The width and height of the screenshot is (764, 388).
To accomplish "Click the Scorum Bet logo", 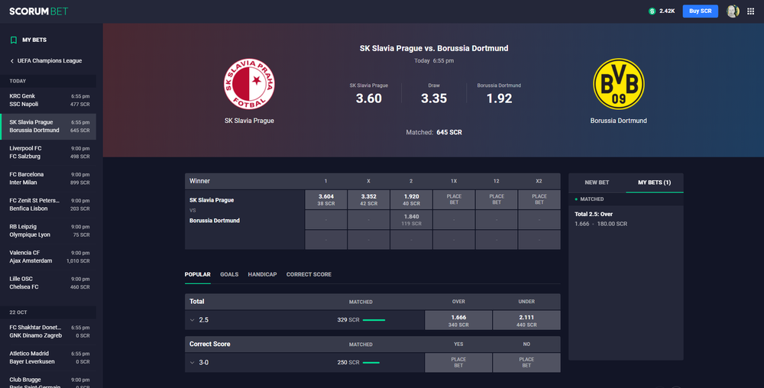I will click(x=38, y=11).
